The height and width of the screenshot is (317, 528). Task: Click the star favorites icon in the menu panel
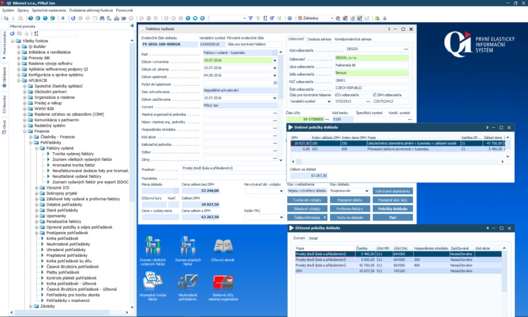(x=27, y=33)
